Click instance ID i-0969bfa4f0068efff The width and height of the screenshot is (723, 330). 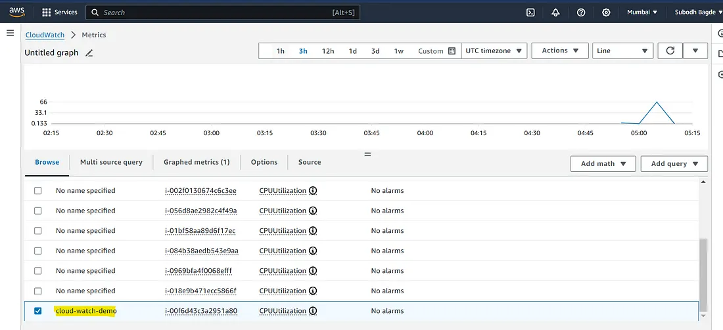click(x=198, y=271)
